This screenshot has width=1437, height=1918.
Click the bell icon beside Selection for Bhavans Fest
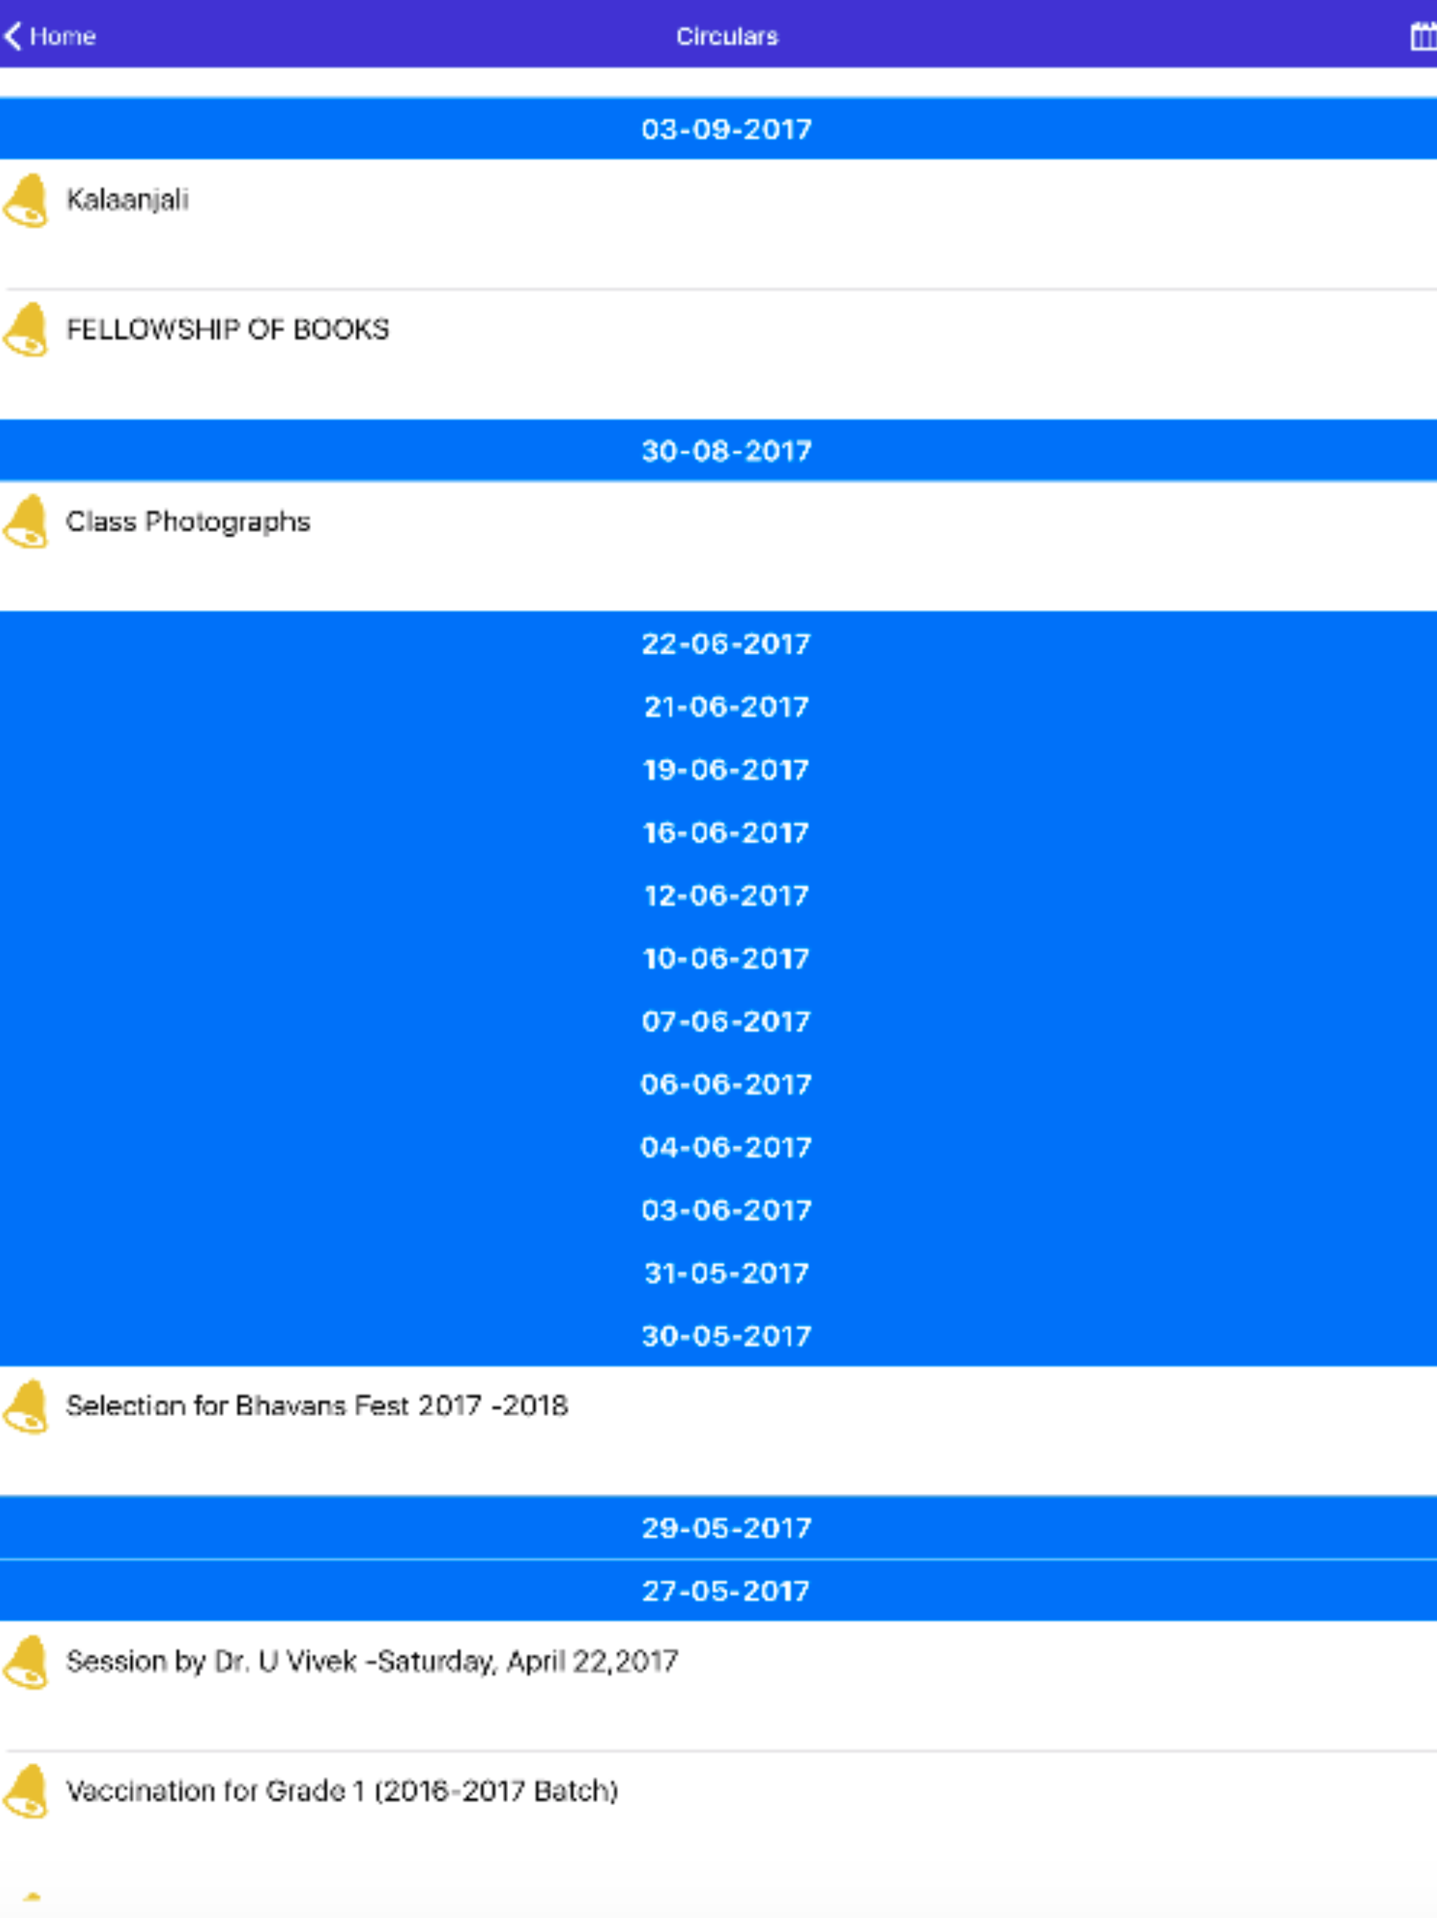[x=26, y=1406]
